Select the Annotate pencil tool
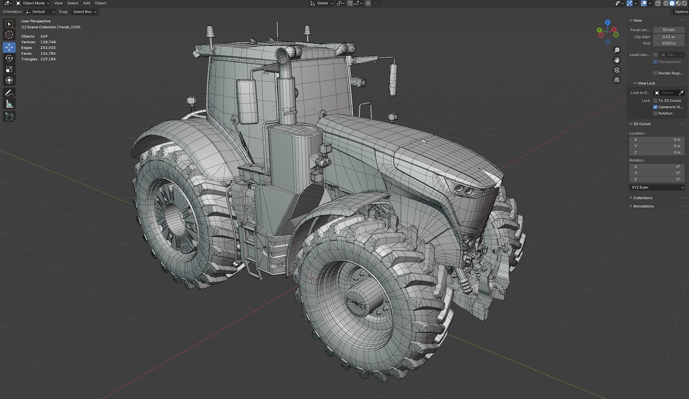Screen dimensions: 689x399 (9, 93)
